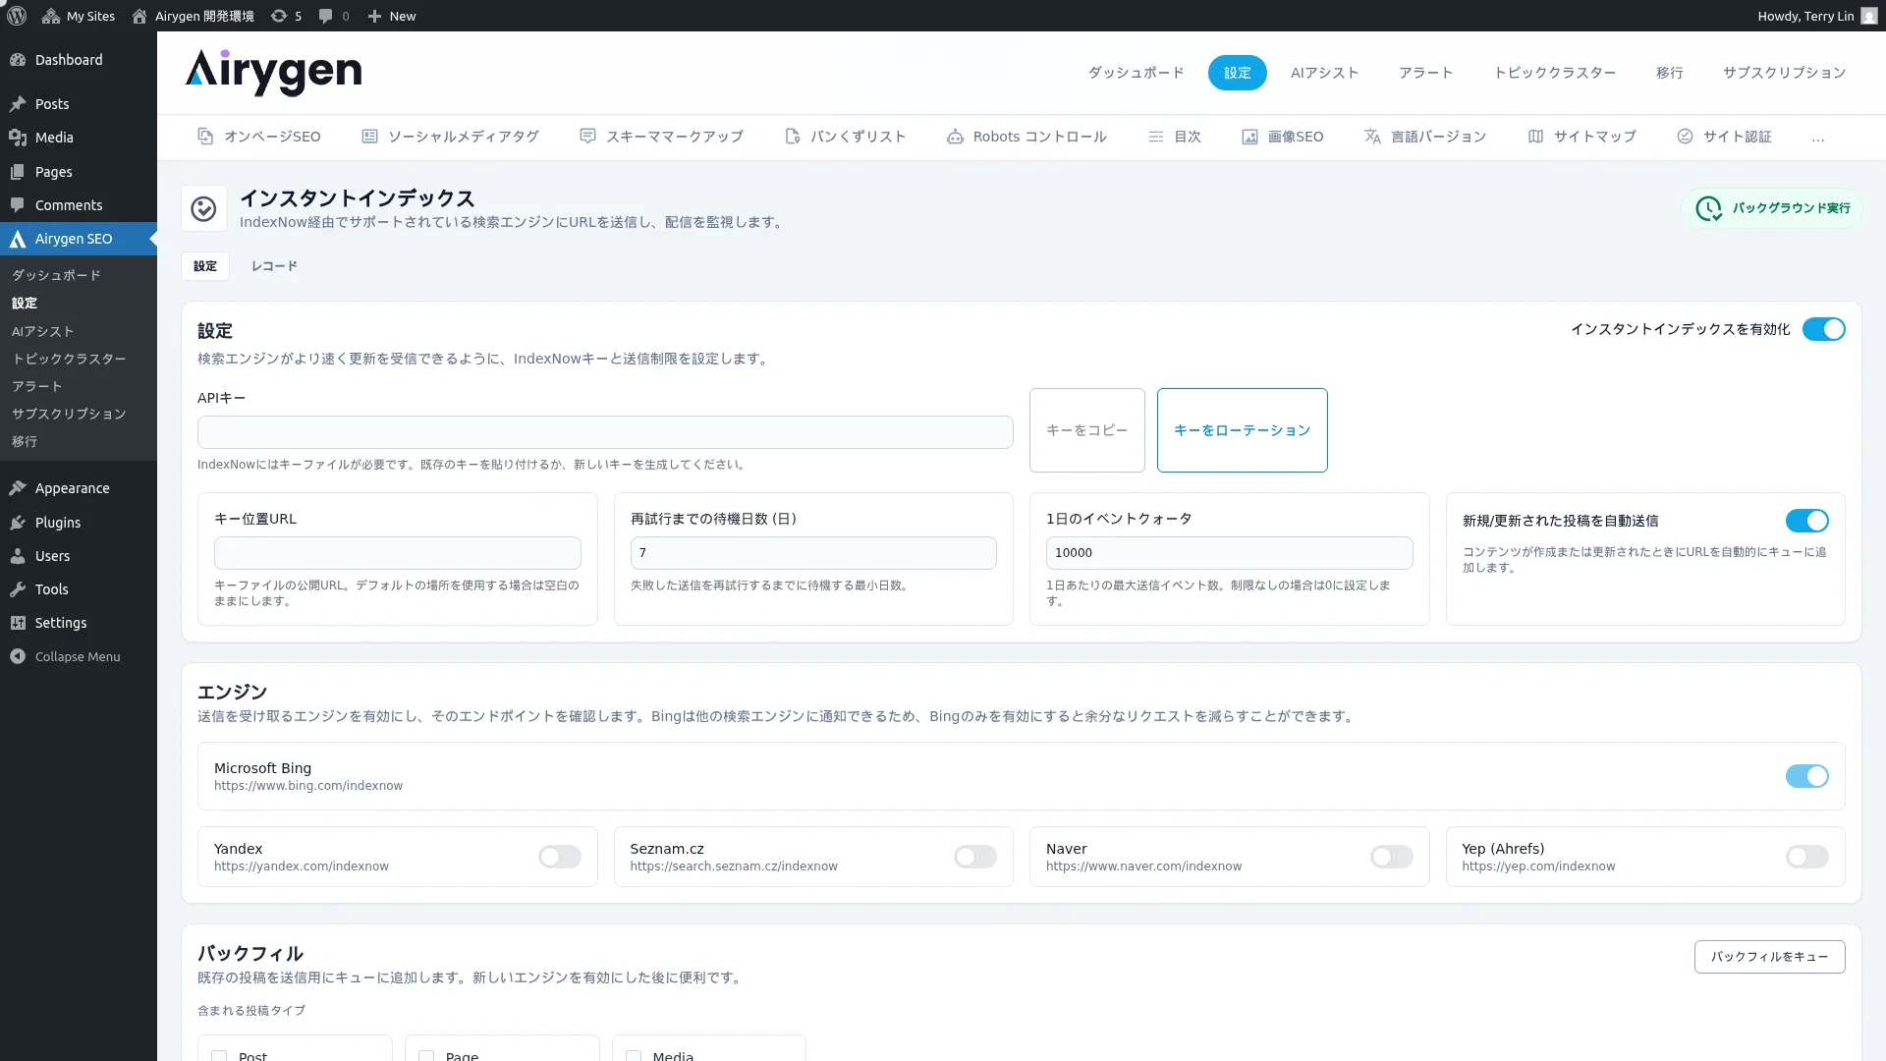Viewport: 1886px width, 1061px height.
Task: Select the AIアシスト top navigation tab
Action: click(x=1324, y=73)
